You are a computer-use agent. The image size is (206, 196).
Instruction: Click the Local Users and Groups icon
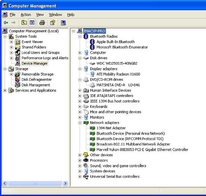pos(18,53)
